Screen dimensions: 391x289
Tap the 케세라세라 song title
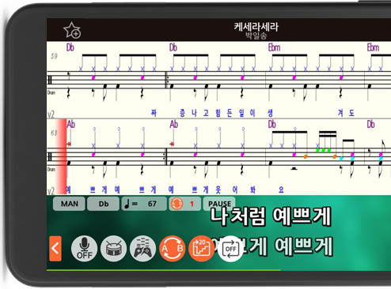point(256,27)
